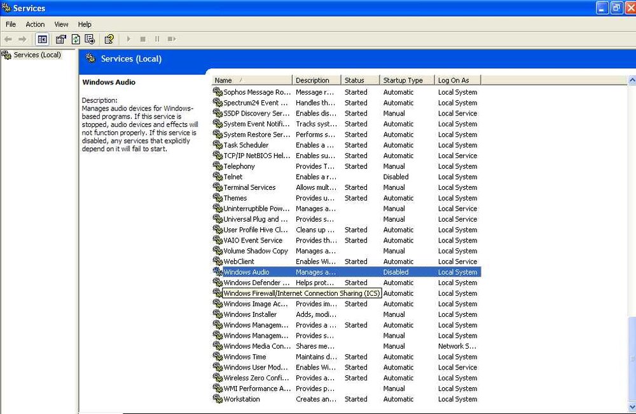Image resolution: width=636 pixels, height=414 pixels.
Task: Sort by the Startup Type column header
Action: (x=407, y=80)
